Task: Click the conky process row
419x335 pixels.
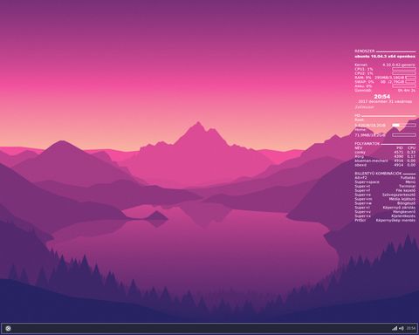Action: coord(385,152)
